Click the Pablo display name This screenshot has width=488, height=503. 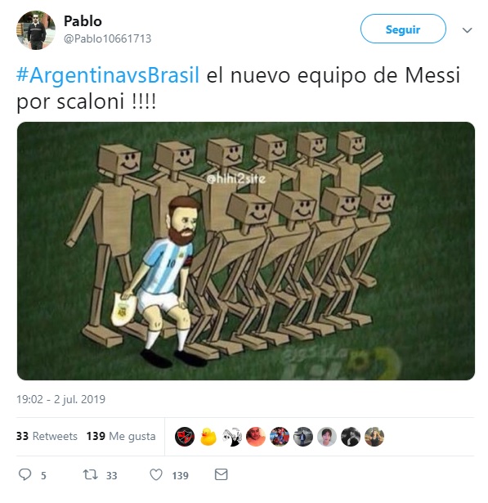pos(83,21)
